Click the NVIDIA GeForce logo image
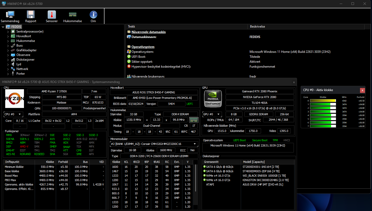 [213, 99]
